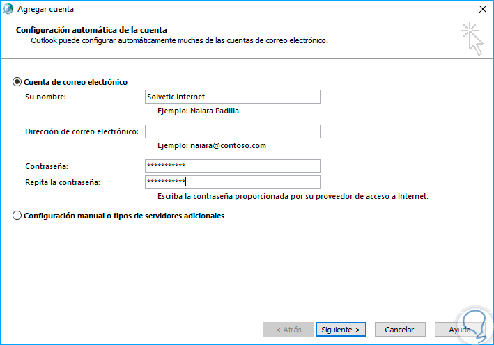Click into the Su nombre field
The width and height of the screenshot is (494, 345).
(x=232, y=97)
